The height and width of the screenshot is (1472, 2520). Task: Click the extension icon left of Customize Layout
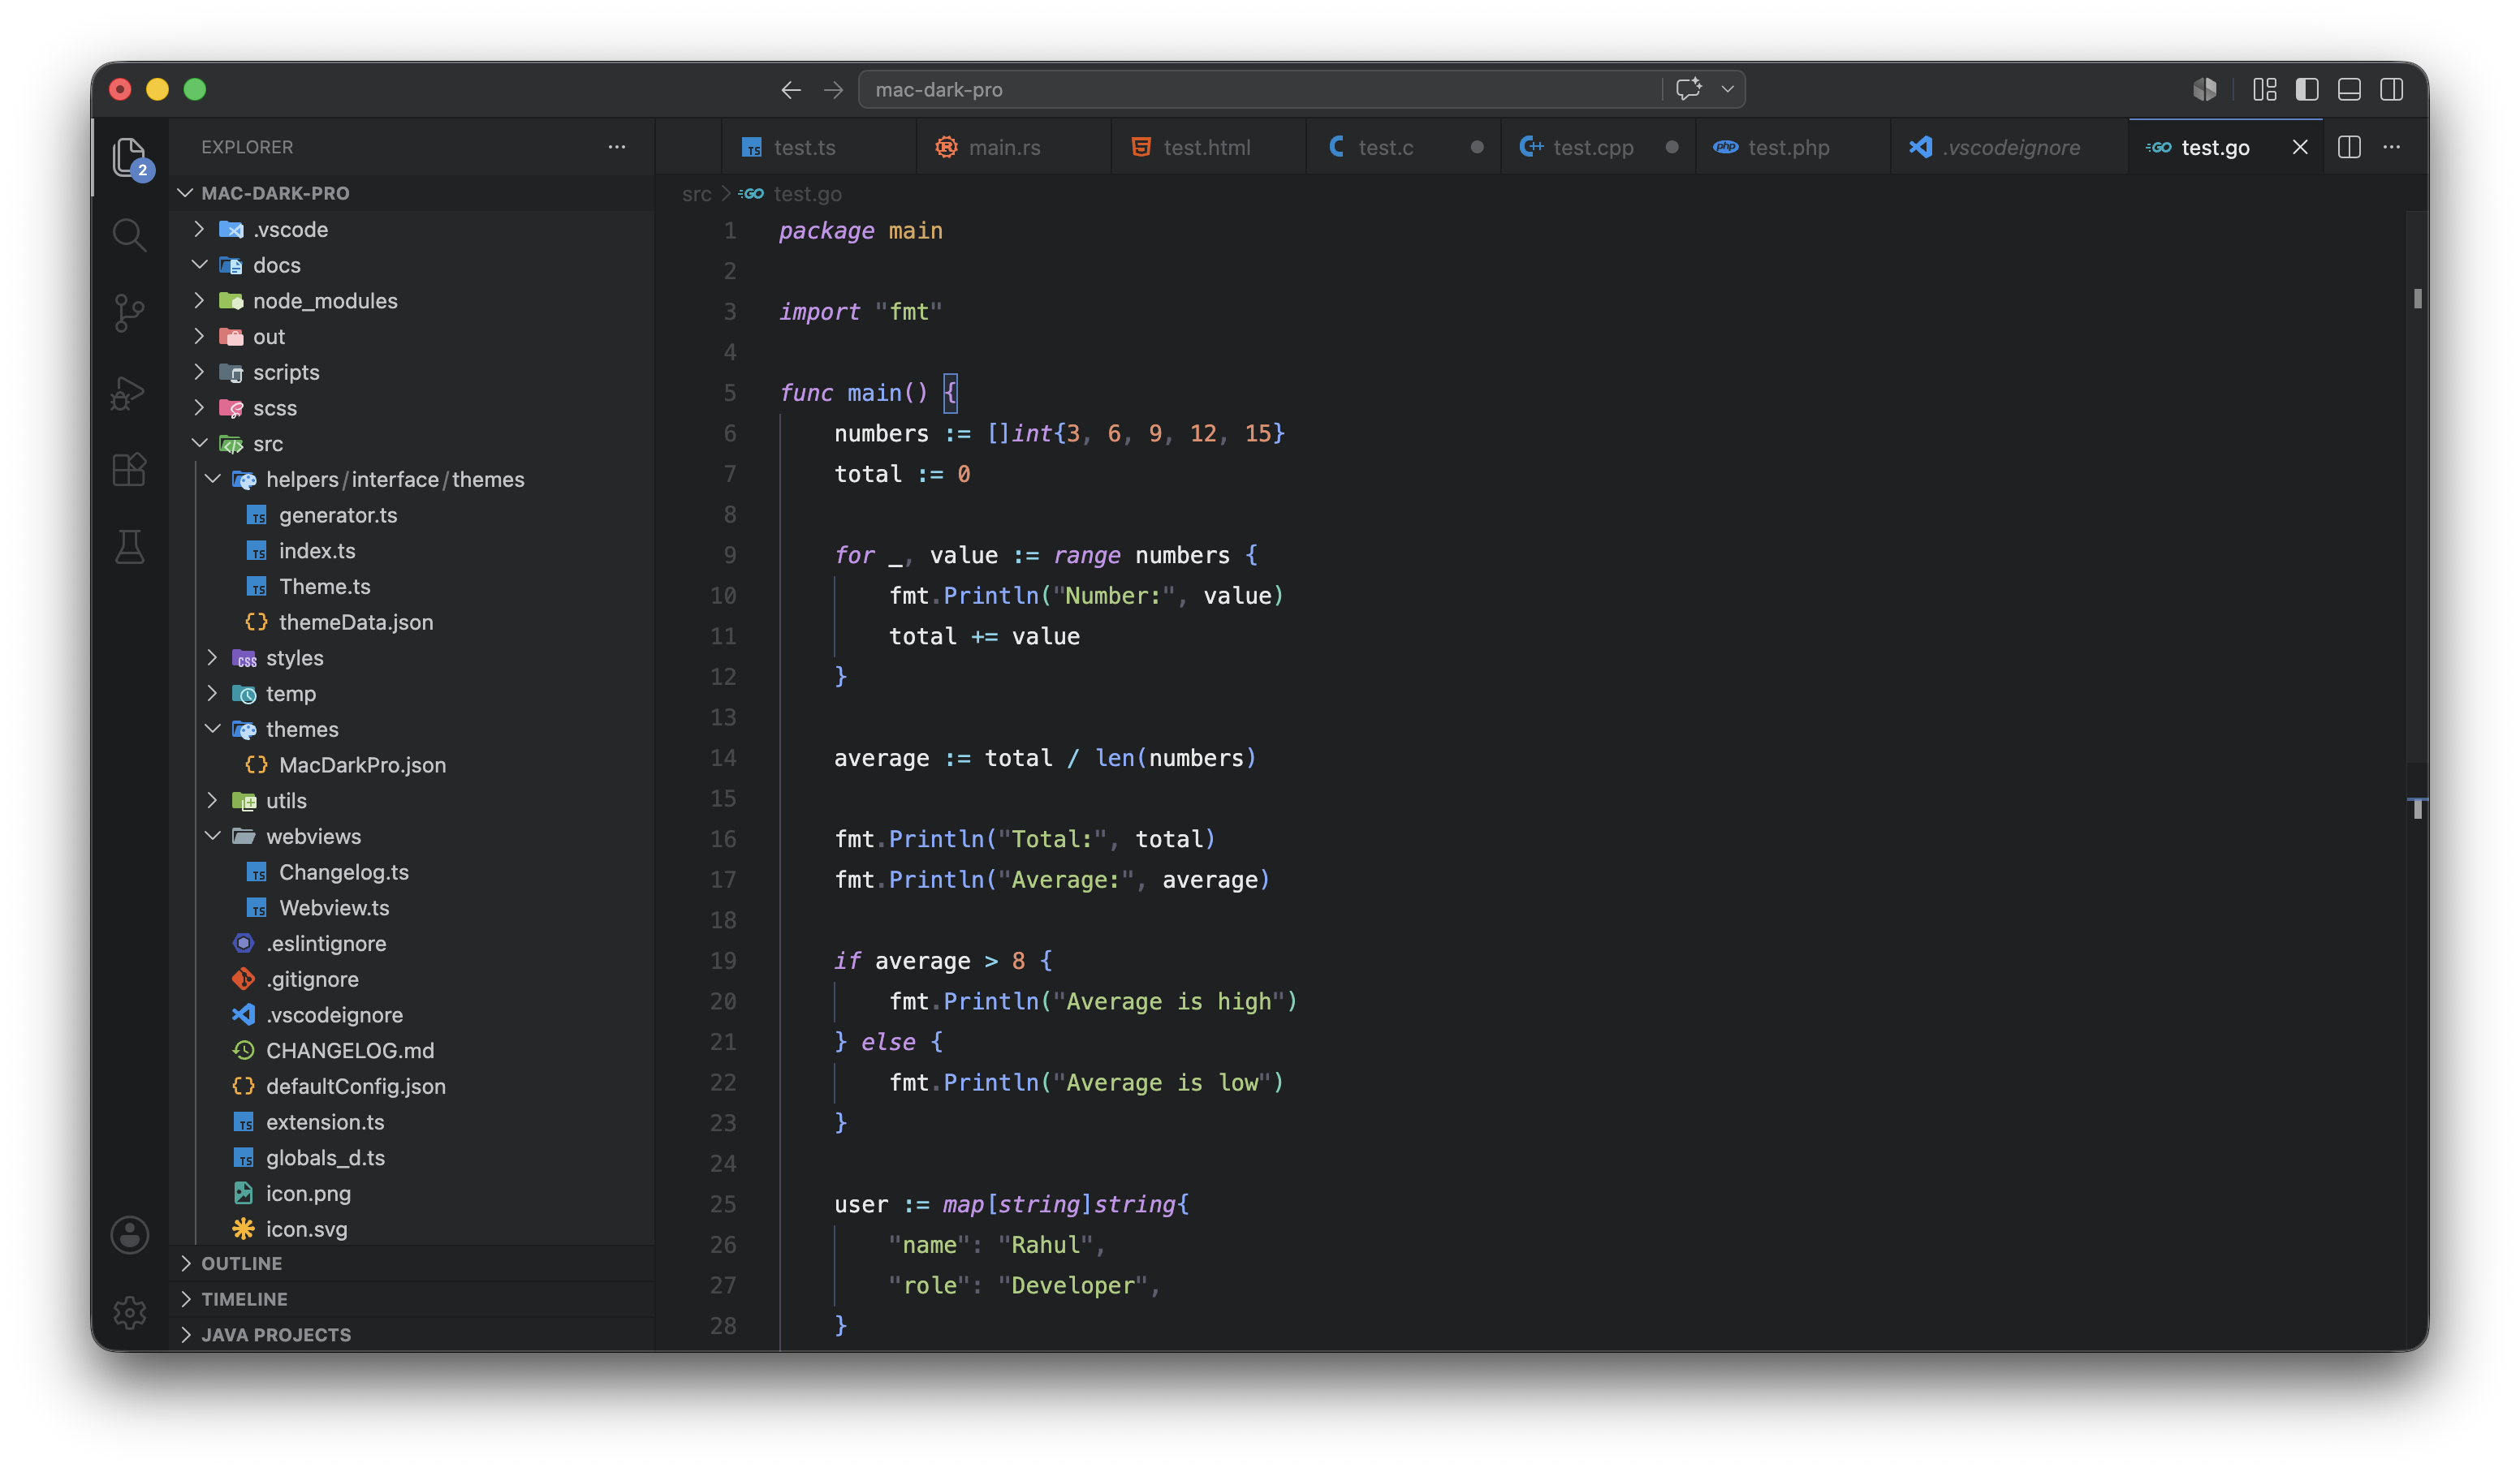2204,90
